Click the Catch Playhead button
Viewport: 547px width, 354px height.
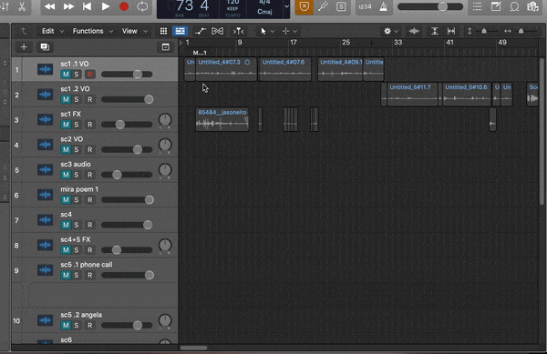click(x=238, y=31)
